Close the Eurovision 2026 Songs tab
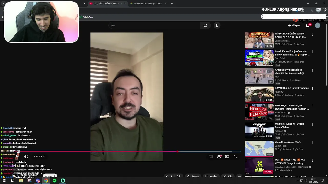This screenshot has height=184, width=328. [x=166, y=4]
